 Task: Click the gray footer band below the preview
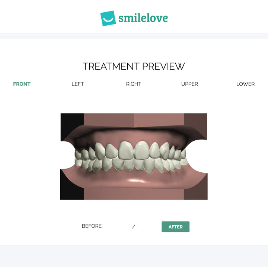[134, 256]
